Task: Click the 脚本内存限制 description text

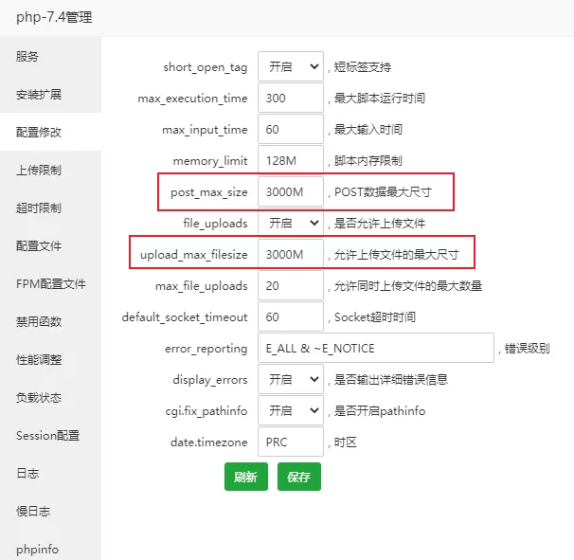Action: (x=368, y=161)
